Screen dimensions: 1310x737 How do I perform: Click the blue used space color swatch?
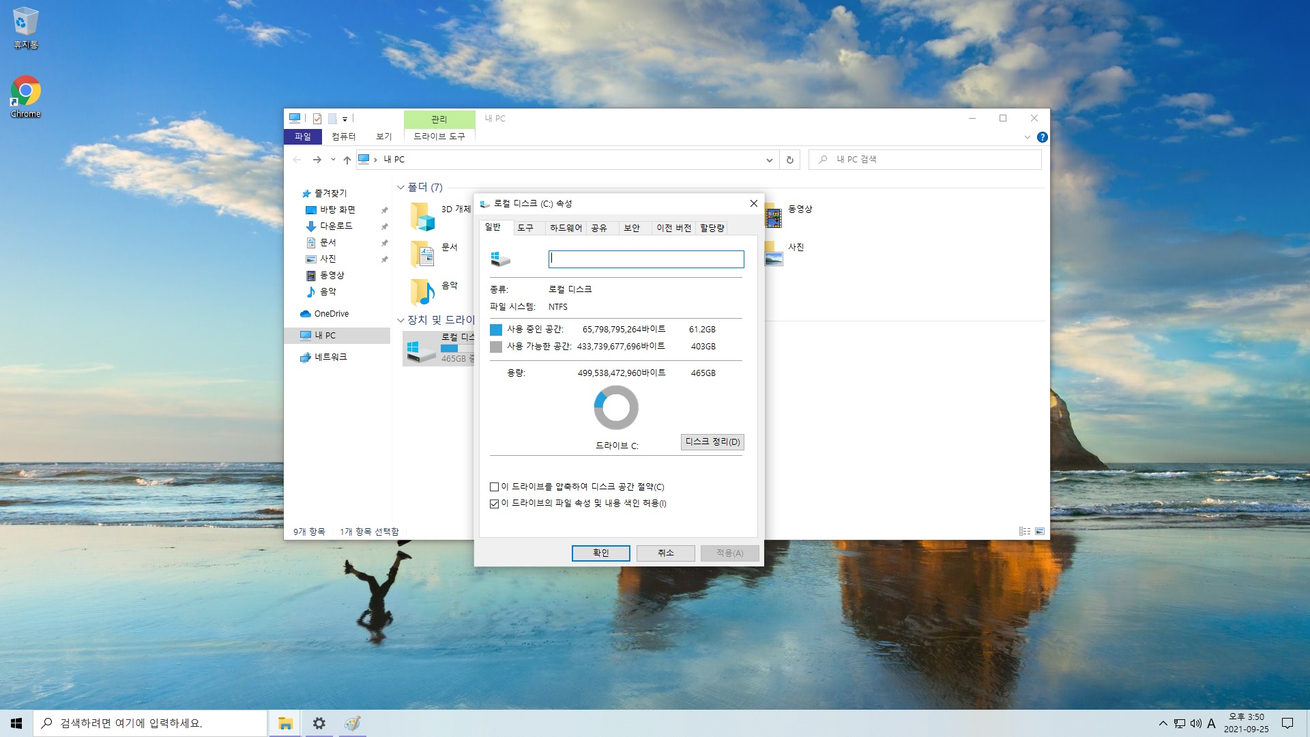click(496, 330)
